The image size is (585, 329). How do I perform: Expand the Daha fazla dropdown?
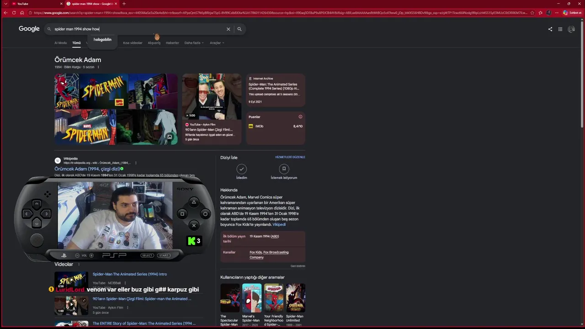[x=194, y=43]
